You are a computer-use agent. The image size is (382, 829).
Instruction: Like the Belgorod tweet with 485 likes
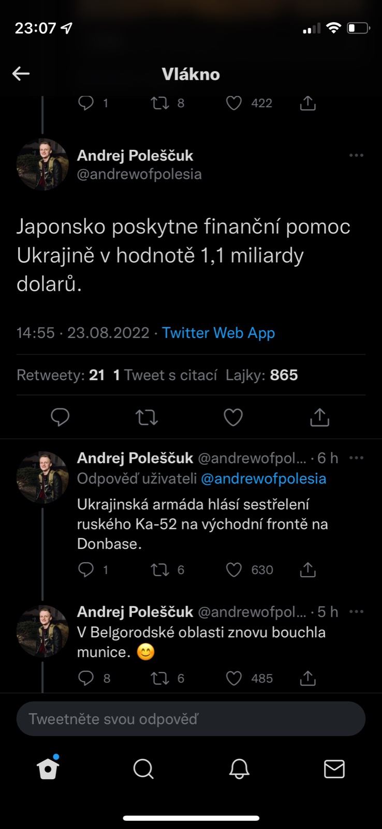[x=234, y=678]
